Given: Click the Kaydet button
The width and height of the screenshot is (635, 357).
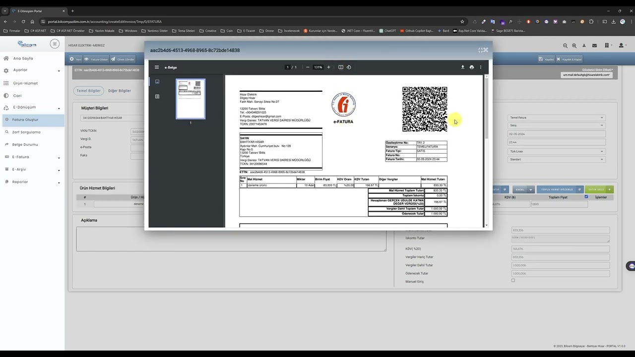Looking at the screenshot, I should pos(546,59).
